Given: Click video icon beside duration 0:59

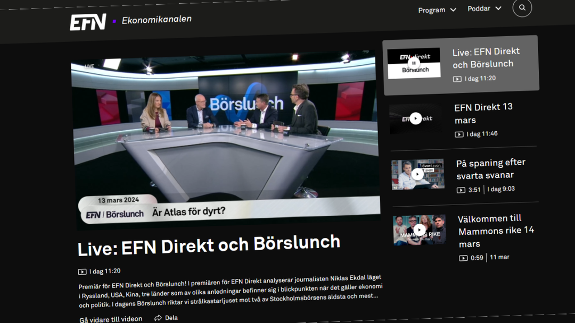Looking at the screenshot, I should [463, 258].
